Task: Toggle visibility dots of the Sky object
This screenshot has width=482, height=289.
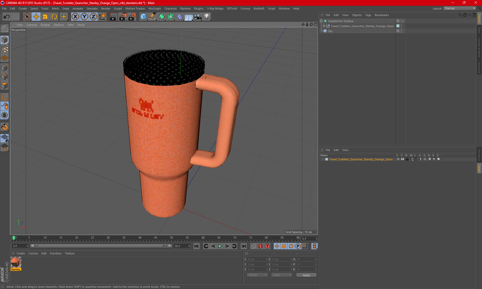Action: click(401, 31)
